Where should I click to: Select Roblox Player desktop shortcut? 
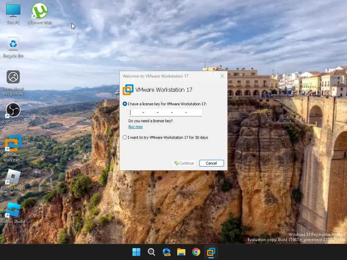13,180
